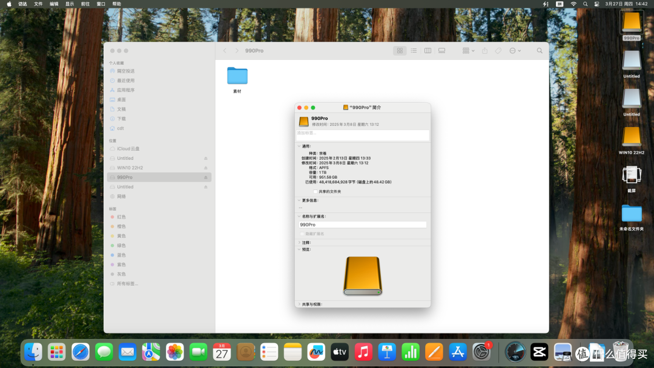The height and width of the screenshot is (368, 654).
Task: Expand the 共享与权限 section
Action: tap(299, 304)
